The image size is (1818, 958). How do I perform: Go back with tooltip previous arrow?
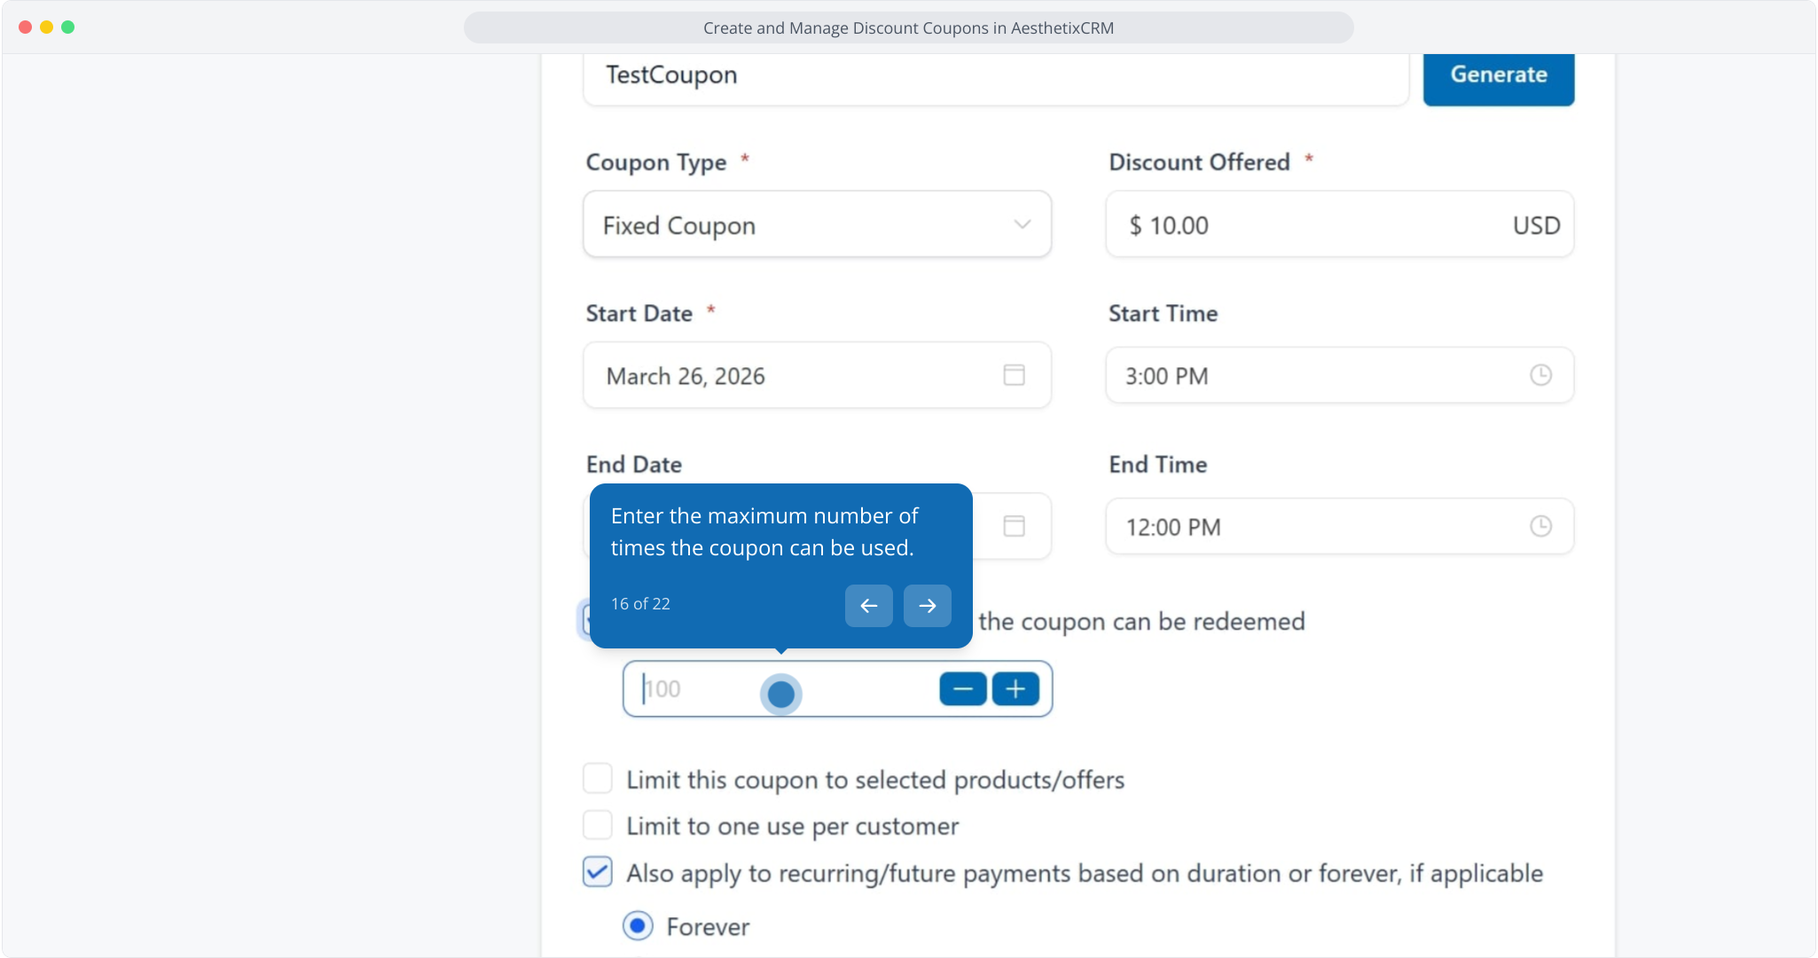[x=868, y=606]
